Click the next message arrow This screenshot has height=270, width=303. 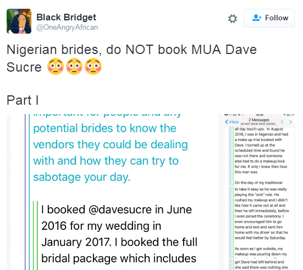(290, 122)
